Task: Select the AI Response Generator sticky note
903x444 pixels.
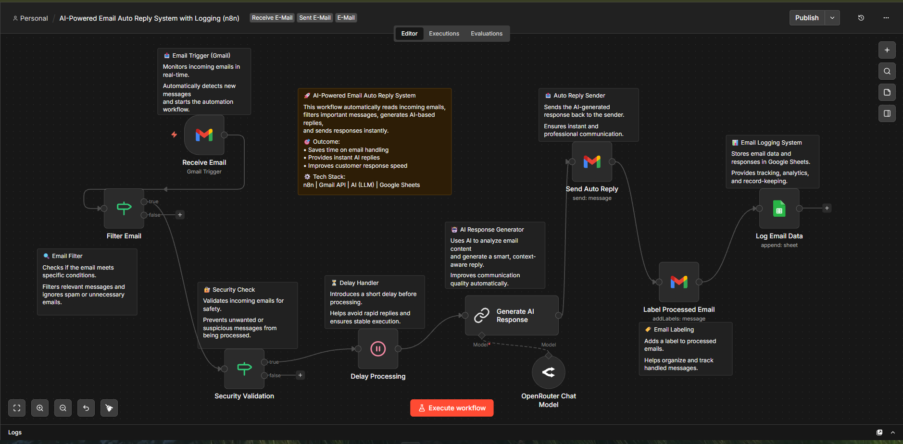Action: pos(495,255)
